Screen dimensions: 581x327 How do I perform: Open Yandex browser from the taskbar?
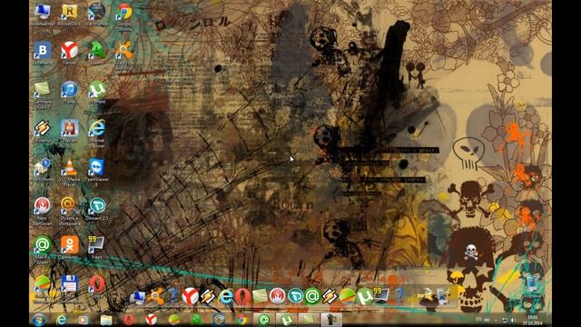click(152, 320)
